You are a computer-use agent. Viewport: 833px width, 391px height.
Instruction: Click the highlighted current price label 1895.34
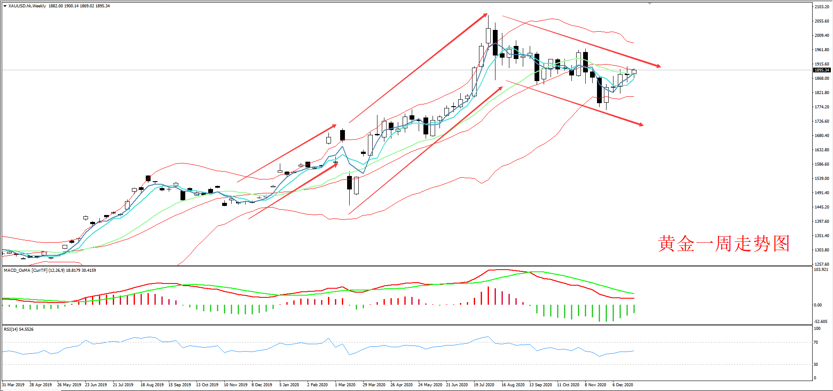click(x=822, y=70)
